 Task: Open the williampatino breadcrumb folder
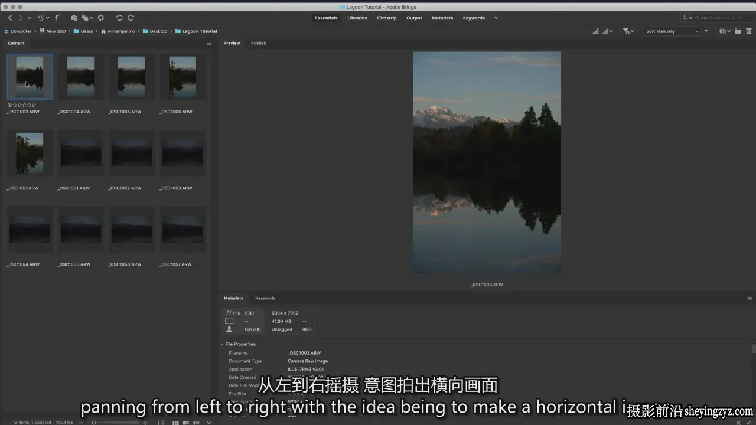click(118, 31)
